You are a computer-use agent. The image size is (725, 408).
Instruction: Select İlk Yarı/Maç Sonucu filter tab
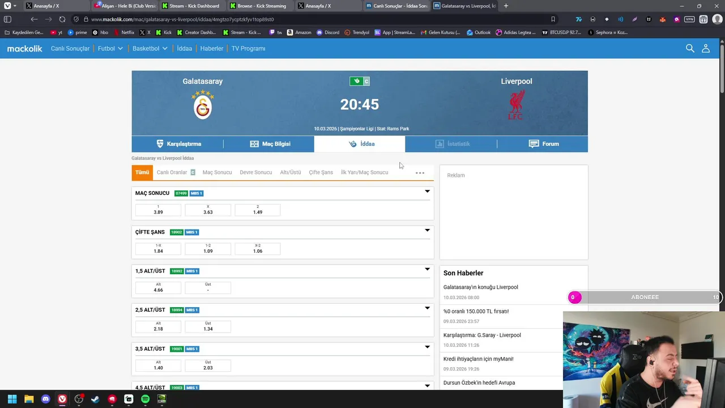(x=364, y=172)
